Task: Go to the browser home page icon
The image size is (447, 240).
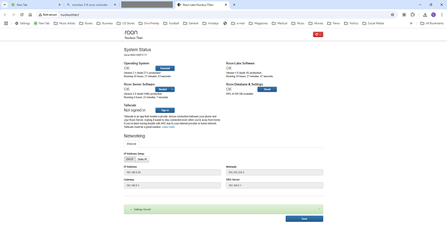Action: [x=30, y=14]
